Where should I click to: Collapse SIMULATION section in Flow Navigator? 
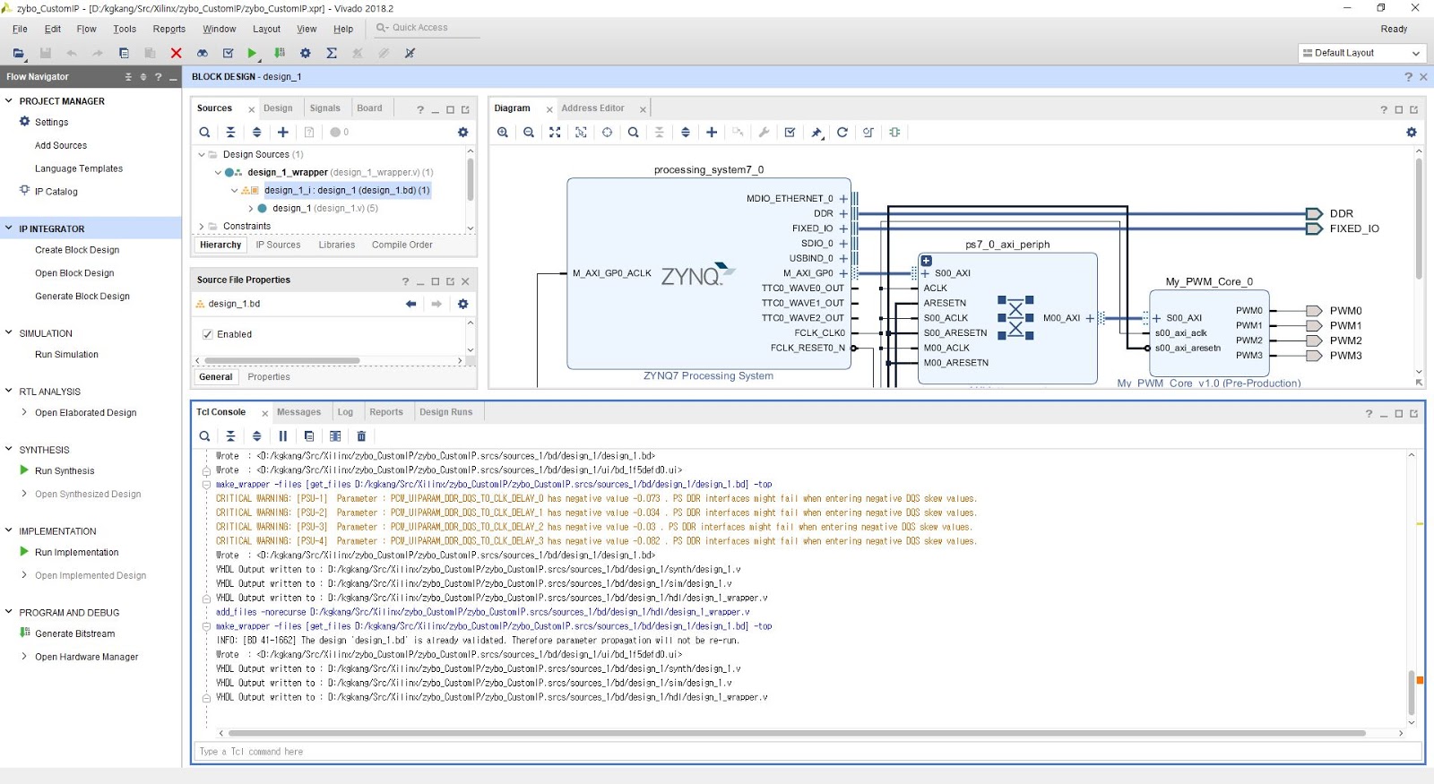9,333
